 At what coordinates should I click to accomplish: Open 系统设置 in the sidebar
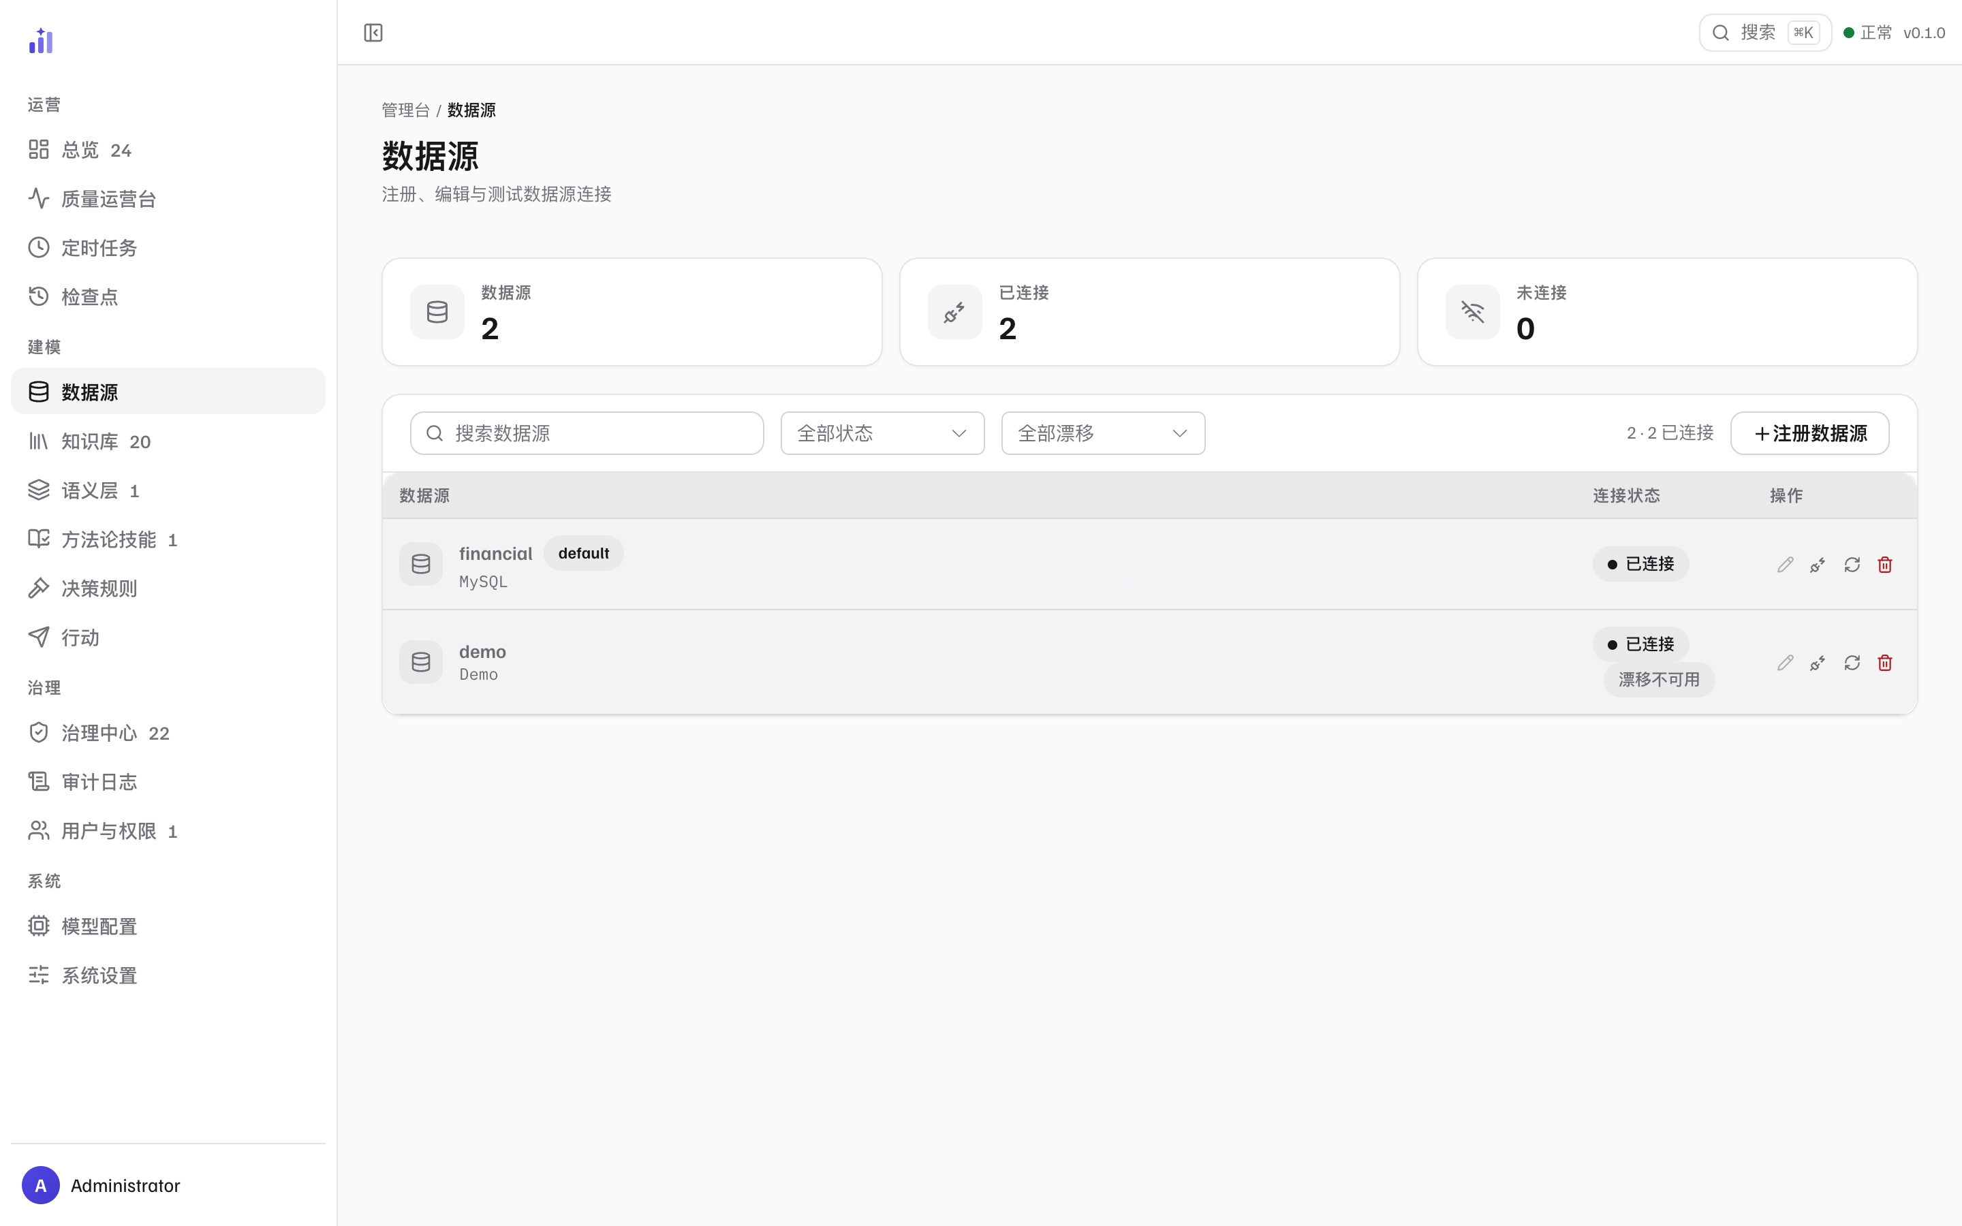pyautogui.click(x=168, y=975)
